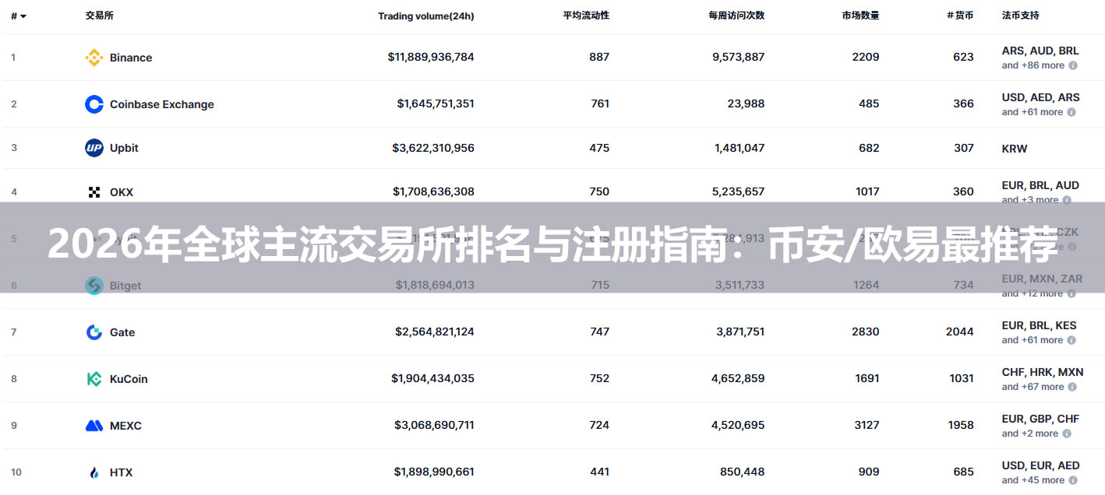Click the OKX logo icon
The width and height of the screenshot is (1105, 495).
point(94,192)
